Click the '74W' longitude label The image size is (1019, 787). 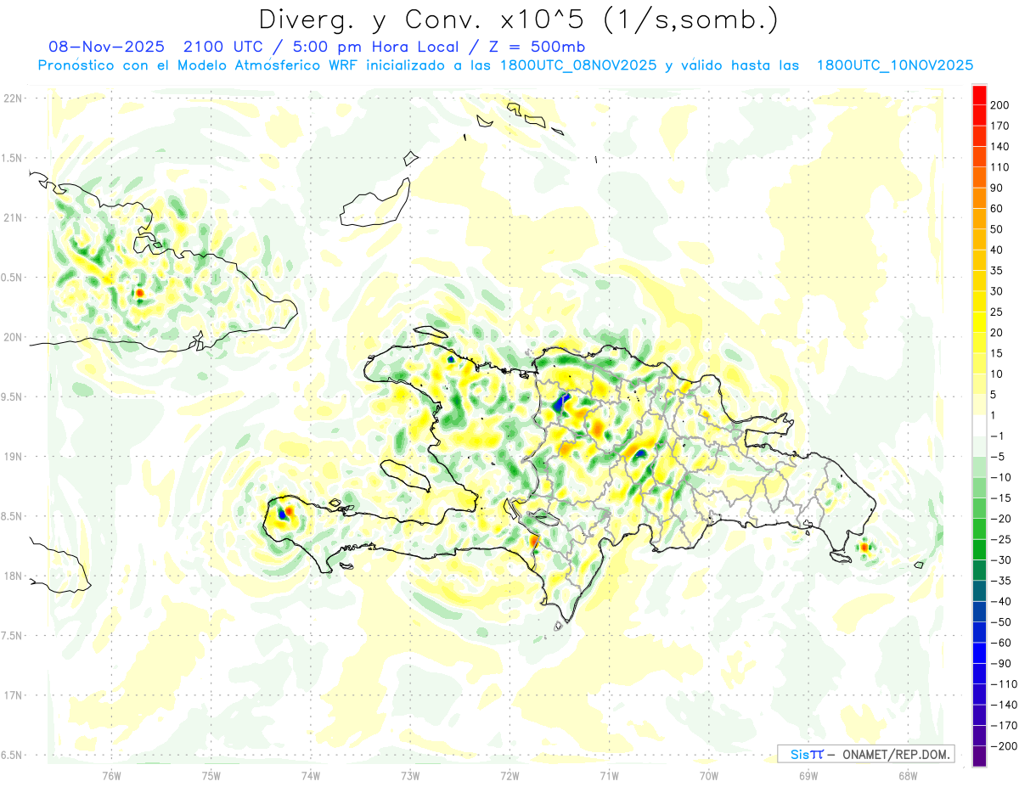[x=310, y=775]
